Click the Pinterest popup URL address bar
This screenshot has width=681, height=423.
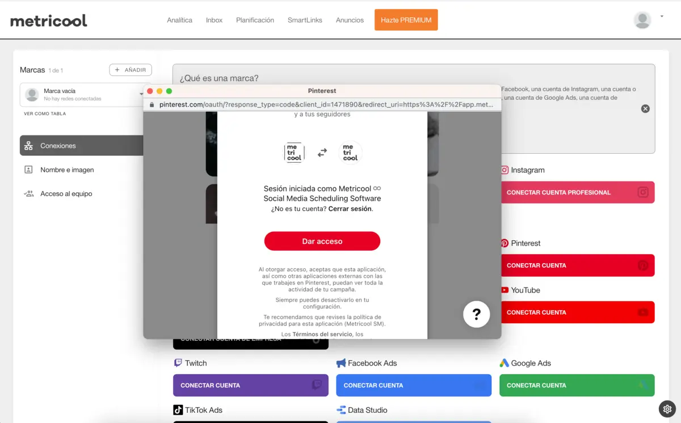pos(326,105)
